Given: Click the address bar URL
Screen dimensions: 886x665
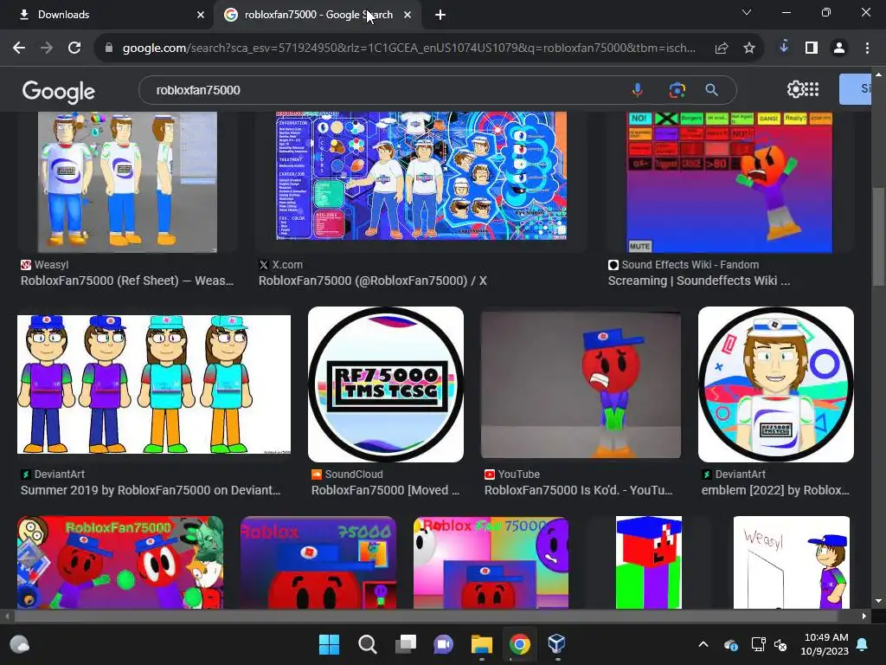Looking at the screenshot, I should [408, 48].
